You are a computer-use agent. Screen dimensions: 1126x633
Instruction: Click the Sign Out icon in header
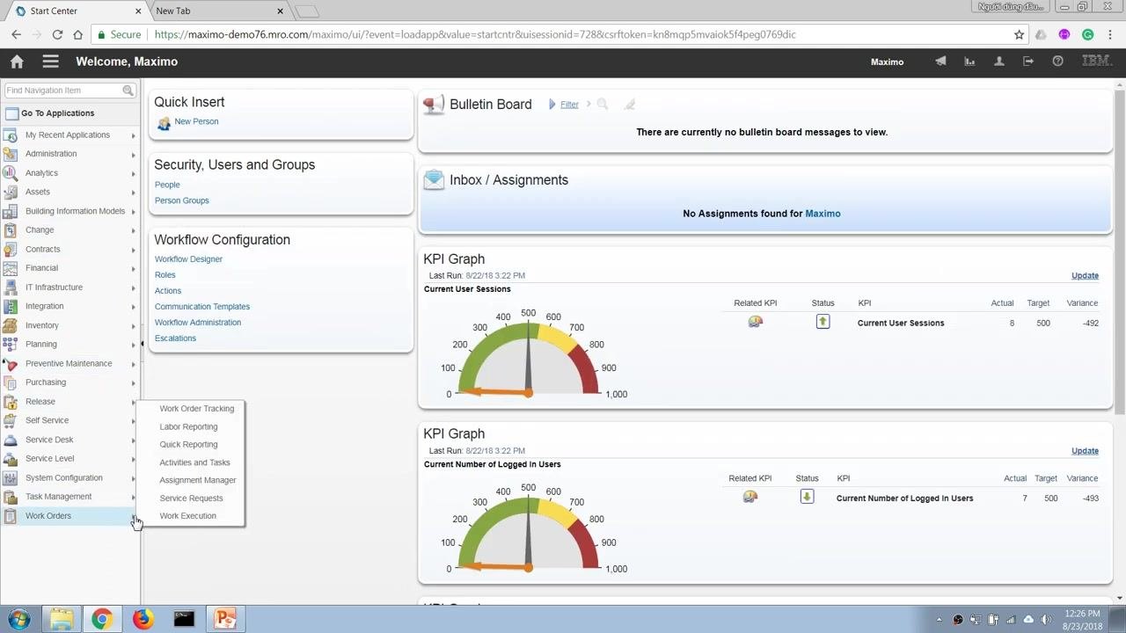point(1028,62)
